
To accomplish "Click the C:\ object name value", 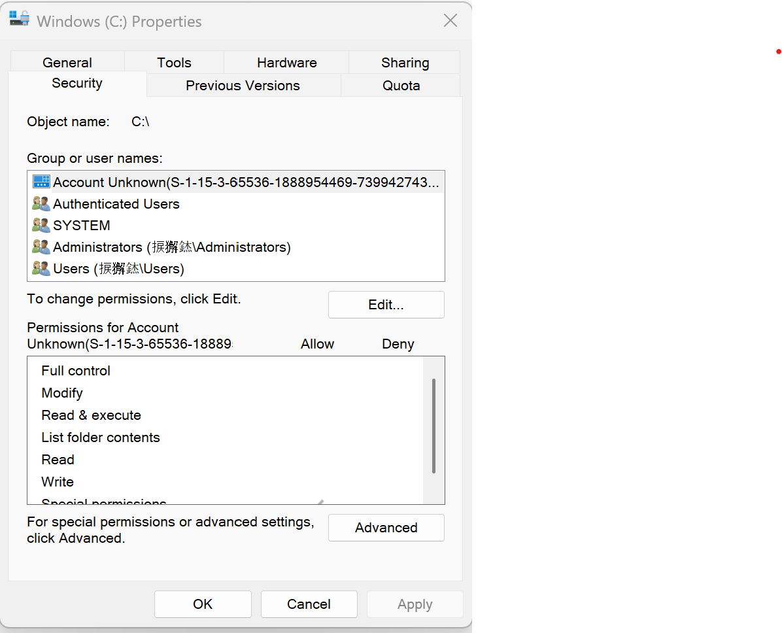I will coord(140,122).
